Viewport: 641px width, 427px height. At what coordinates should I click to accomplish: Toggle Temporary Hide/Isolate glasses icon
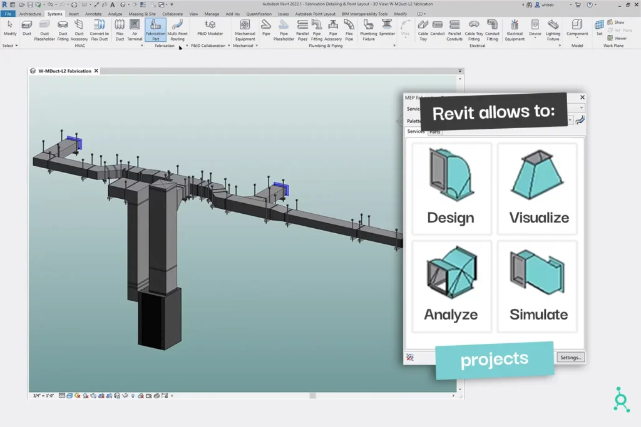point(125,396)
